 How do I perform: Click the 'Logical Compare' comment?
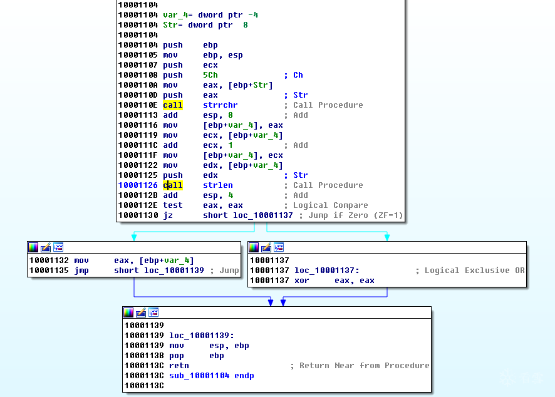326,205
